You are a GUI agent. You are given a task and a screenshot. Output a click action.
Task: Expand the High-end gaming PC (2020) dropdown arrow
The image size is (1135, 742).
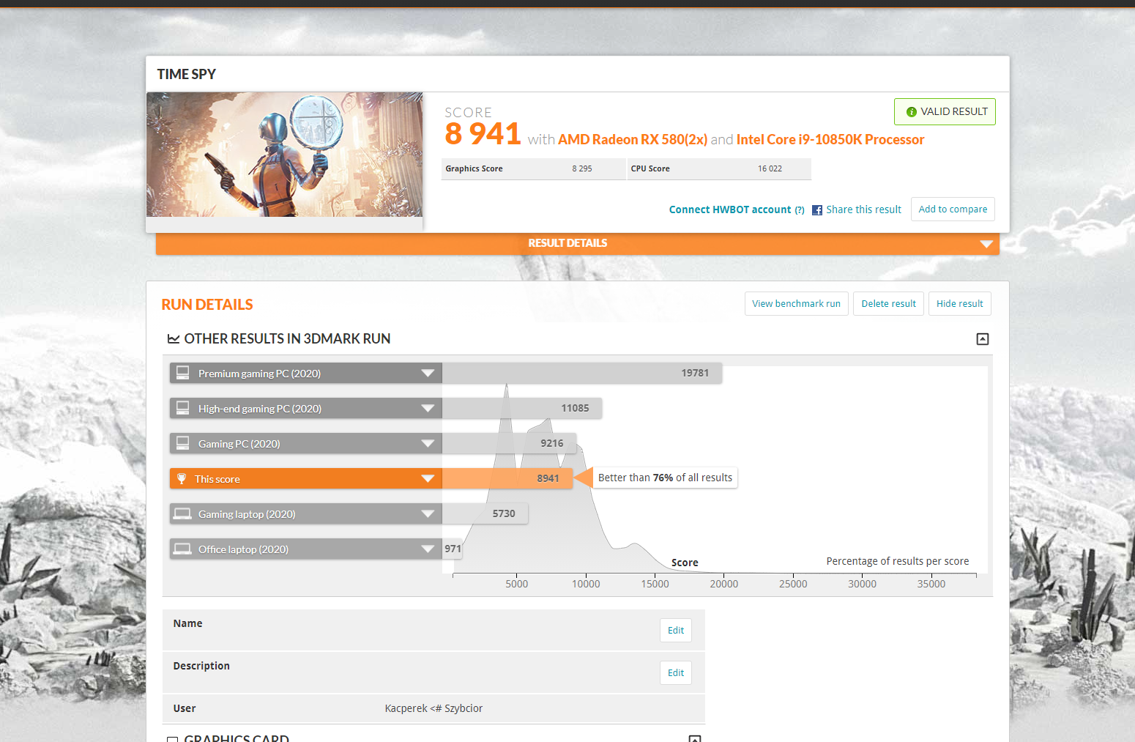[428, 409]
